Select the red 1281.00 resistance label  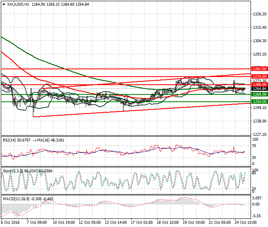click(x=259, y=69)
